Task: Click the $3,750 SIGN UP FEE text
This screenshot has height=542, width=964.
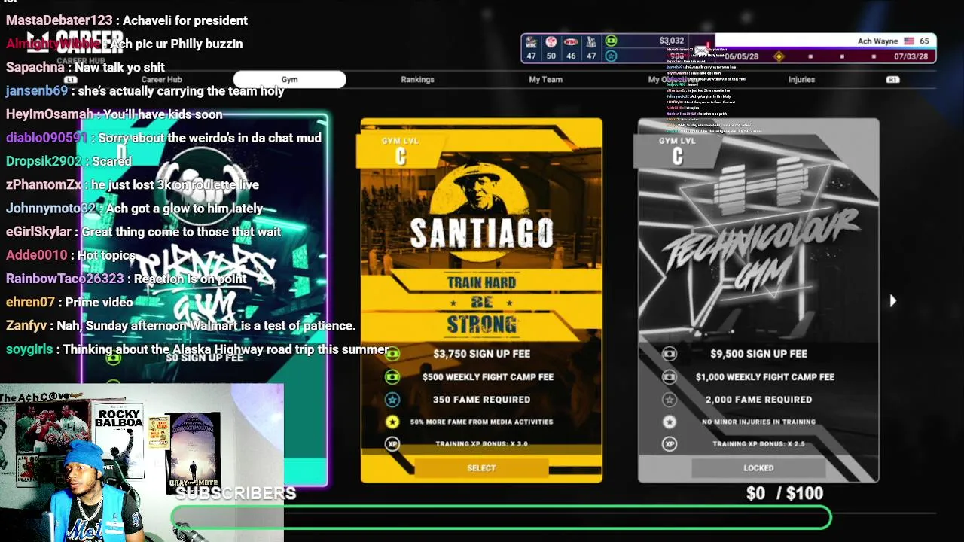Action: 481,354
